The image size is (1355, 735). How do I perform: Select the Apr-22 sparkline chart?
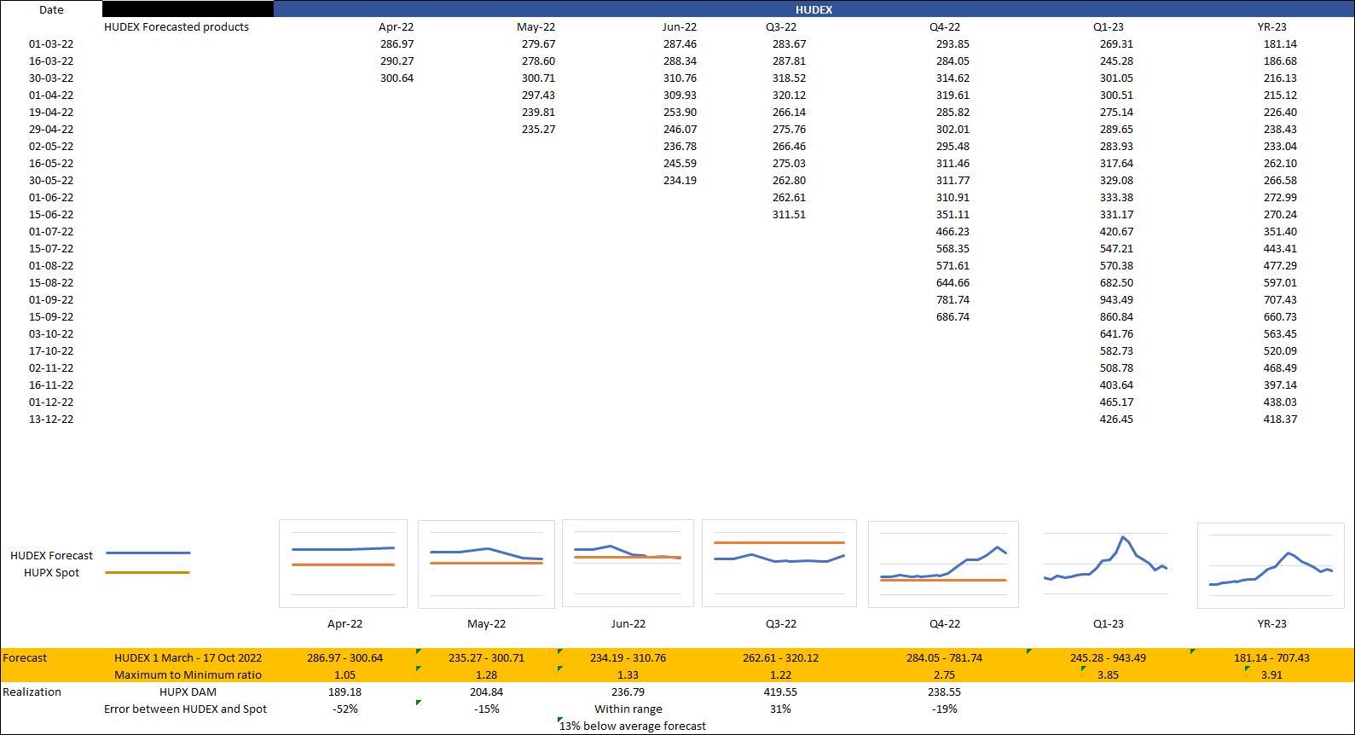point(343,563)
